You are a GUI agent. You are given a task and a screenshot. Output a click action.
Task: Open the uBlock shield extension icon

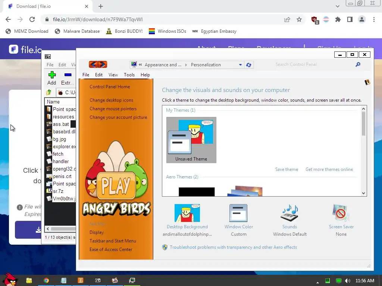(x=315, y=20)
